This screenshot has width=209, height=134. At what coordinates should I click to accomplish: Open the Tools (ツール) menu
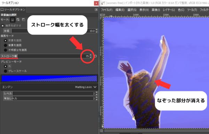coord(192,10)
